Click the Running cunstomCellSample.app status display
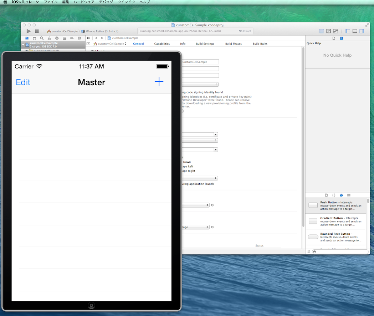 [x=195, y=31]
